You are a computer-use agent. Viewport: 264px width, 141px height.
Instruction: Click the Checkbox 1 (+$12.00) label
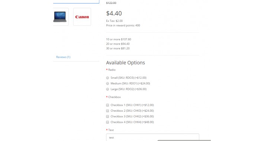coord(132,105)
